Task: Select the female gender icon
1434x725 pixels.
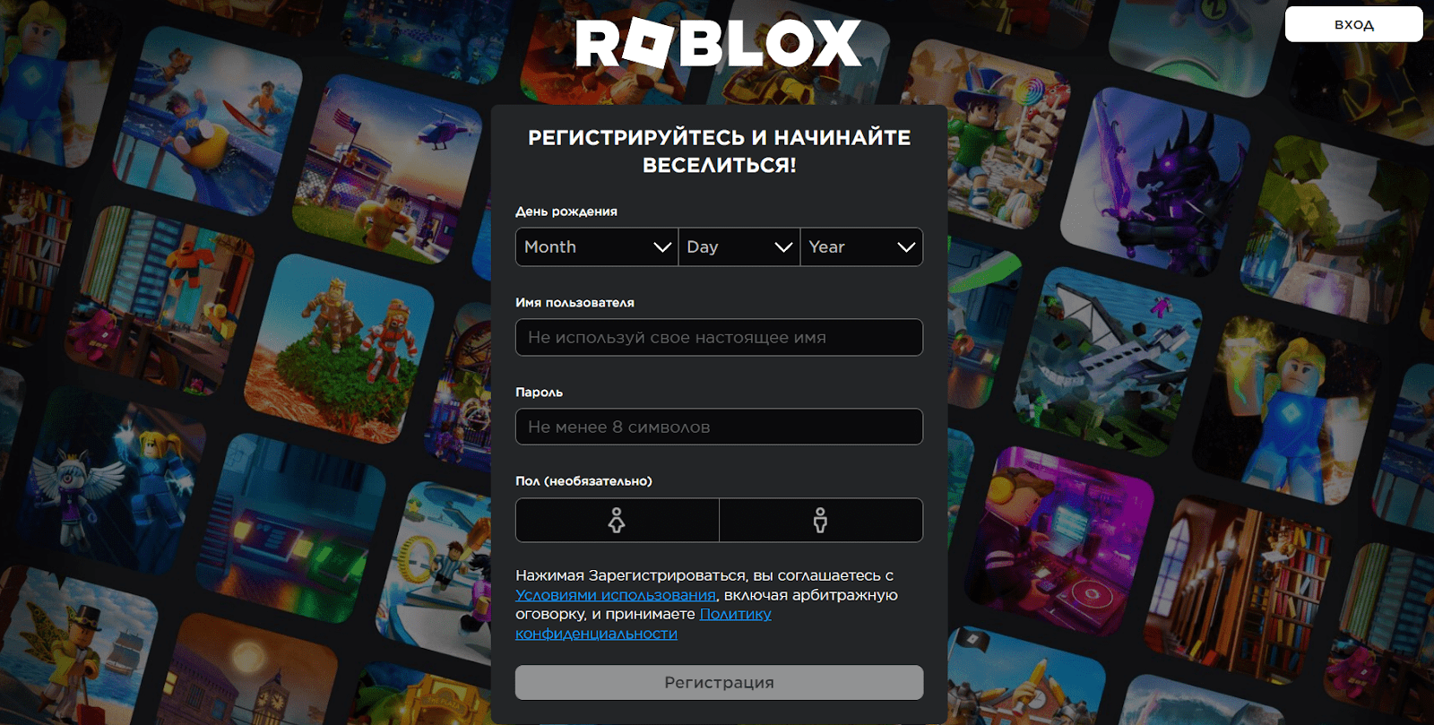Action: pos(617,520)
